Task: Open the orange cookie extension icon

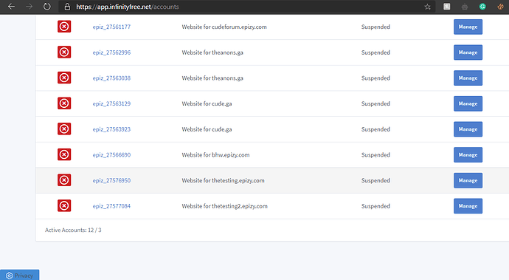Action: pos(501,7)
